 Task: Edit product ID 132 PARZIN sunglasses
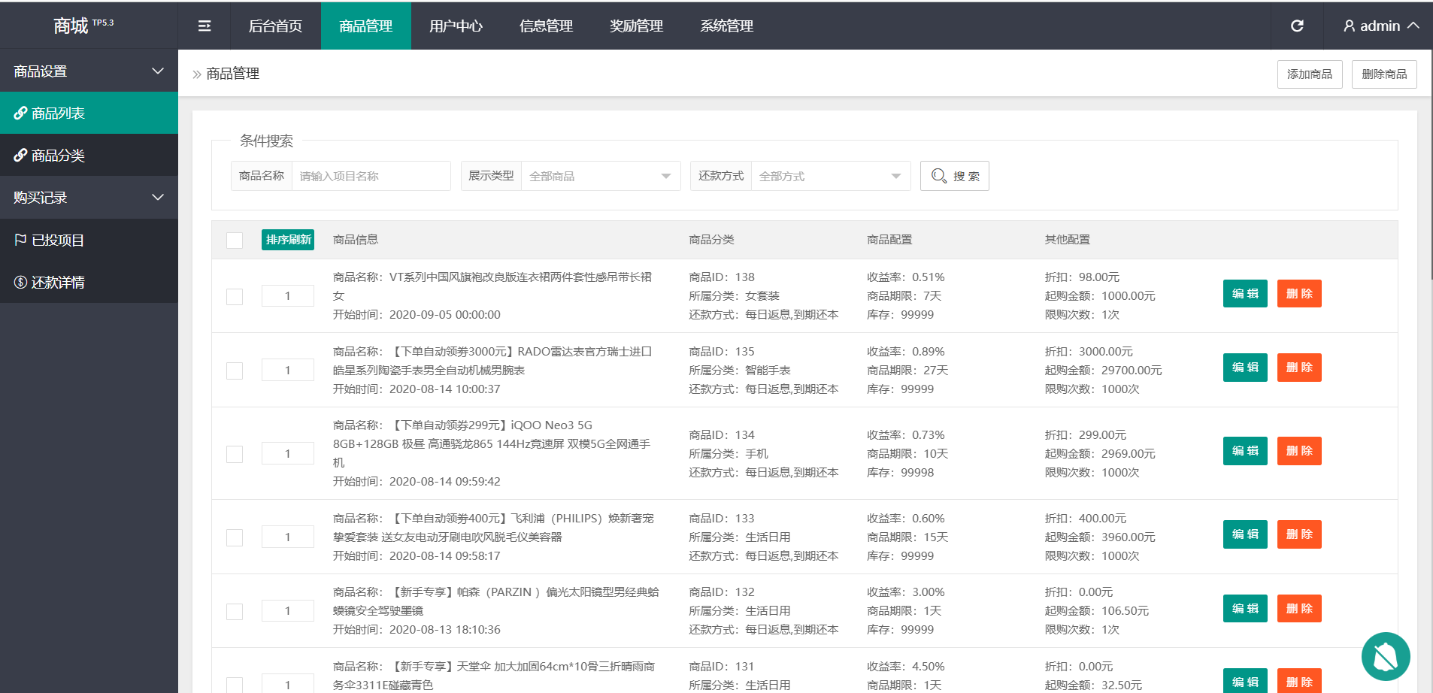[1246, 609]
